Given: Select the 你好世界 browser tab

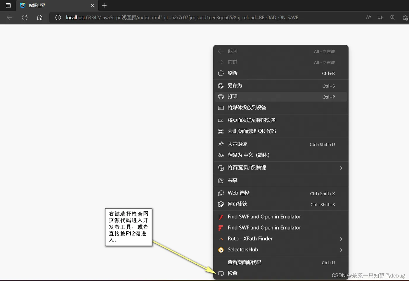Looking at the screenshot, I should (x=57, y=6).
